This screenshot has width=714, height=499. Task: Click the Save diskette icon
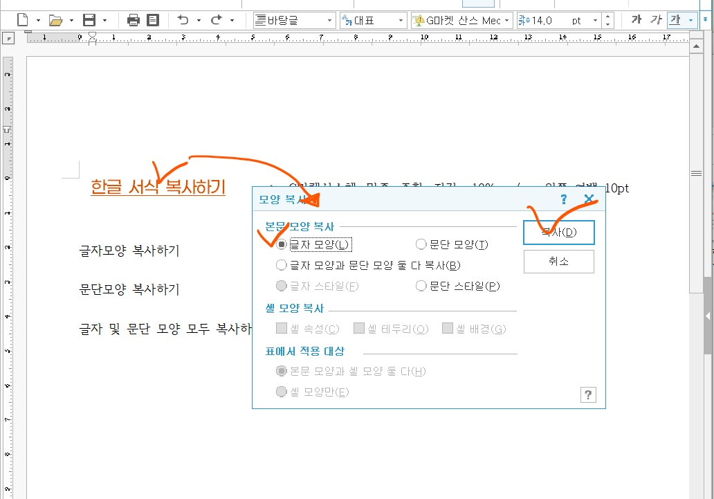pos(89,20)
